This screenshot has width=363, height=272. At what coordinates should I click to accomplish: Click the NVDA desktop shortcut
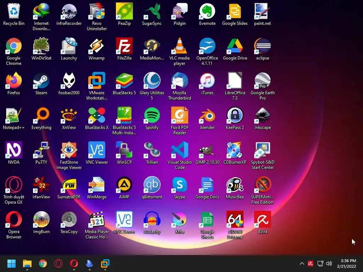tap(14, 150)
